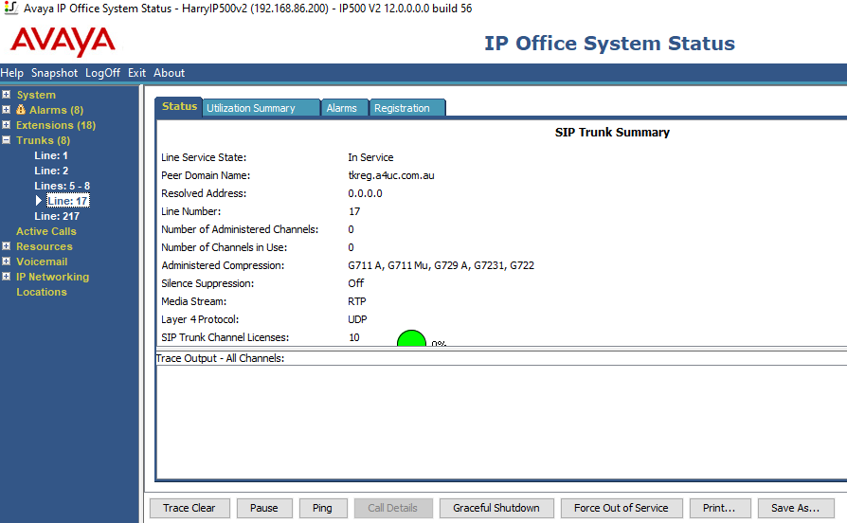
Task: Open the About menu item
Action: 169,73
